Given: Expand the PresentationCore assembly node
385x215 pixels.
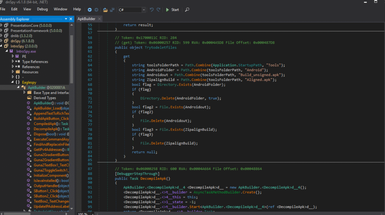Looking at the screenshot, I should pos(2,25).
